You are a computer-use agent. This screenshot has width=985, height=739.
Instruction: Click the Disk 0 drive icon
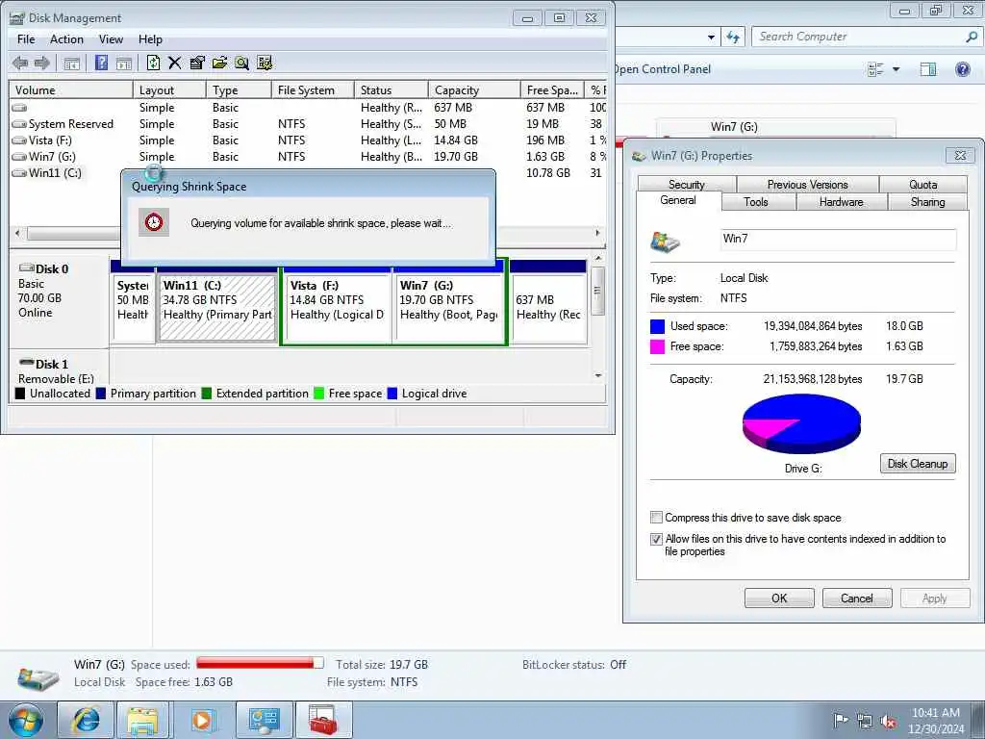pos(26,268)
